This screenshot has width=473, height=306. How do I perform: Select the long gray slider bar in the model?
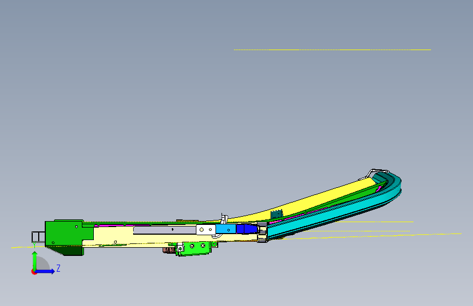point(164,230)
